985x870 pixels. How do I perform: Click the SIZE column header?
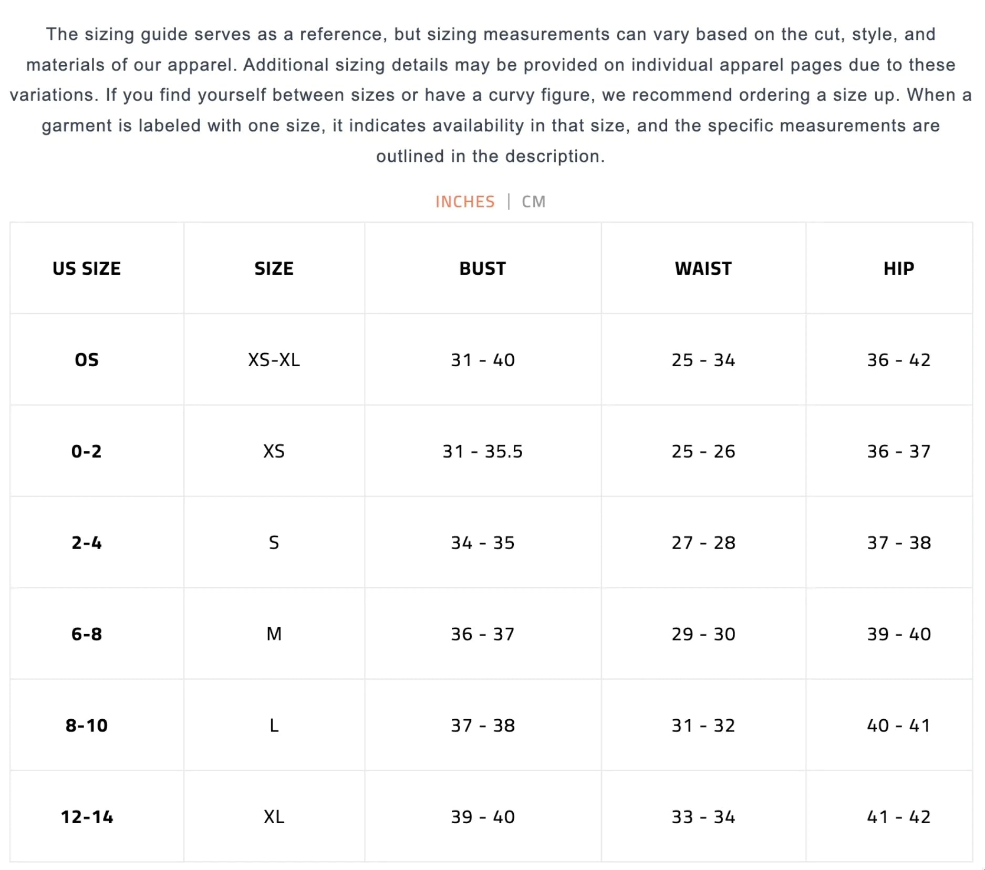274,268
